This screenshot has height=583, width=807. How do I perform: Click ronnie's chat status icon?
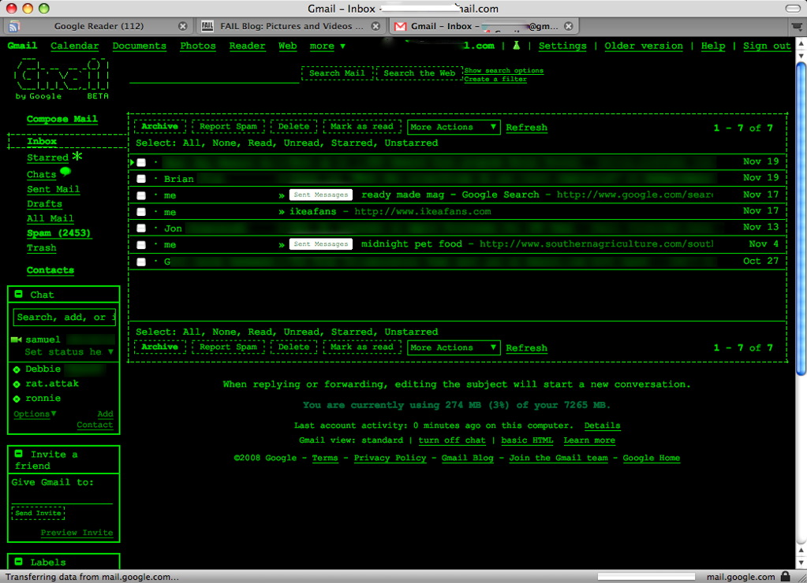tap(17, 399)
